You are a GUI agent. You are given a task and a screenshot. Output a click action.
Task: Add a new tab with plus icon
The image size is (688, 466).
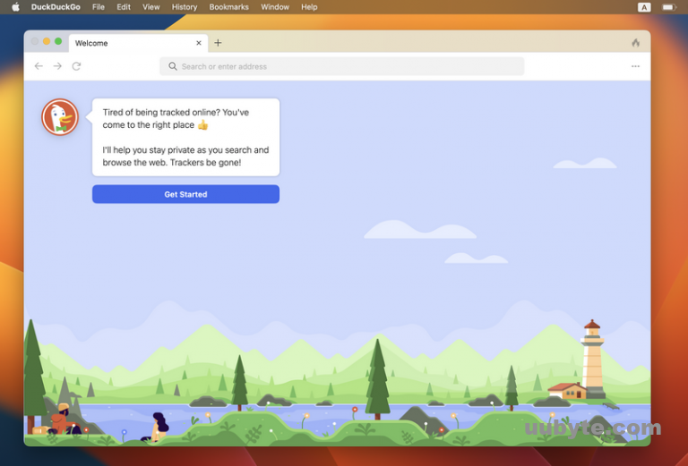click(x=218, y=42)
